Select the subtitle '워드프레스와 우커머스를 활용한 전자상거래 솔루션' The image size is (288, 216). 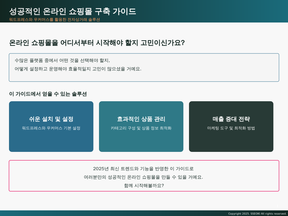pos(55,19)
